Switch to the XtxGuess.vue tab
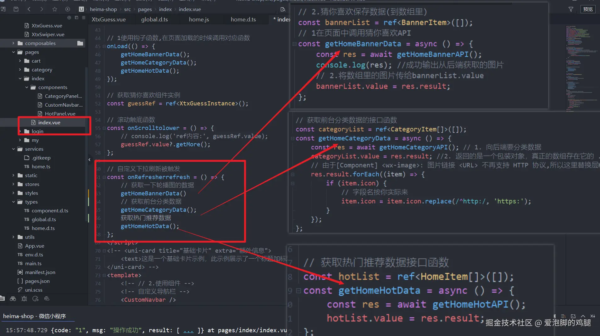Screen dimensions: 600x336 (x=109, y=20)
